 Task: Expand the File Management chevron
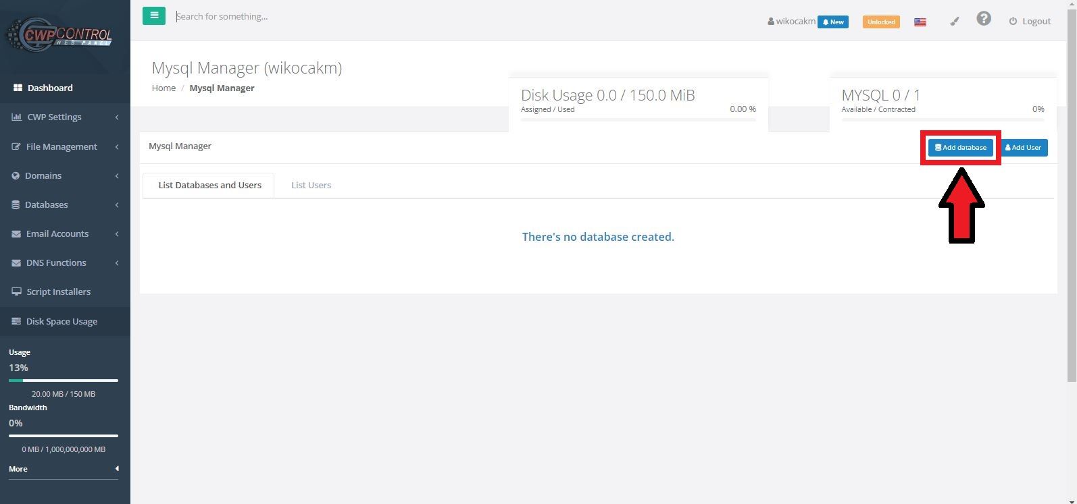[x=117, y=146]
